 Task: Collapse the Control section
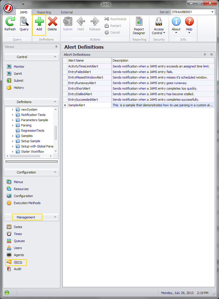point(55,57)
